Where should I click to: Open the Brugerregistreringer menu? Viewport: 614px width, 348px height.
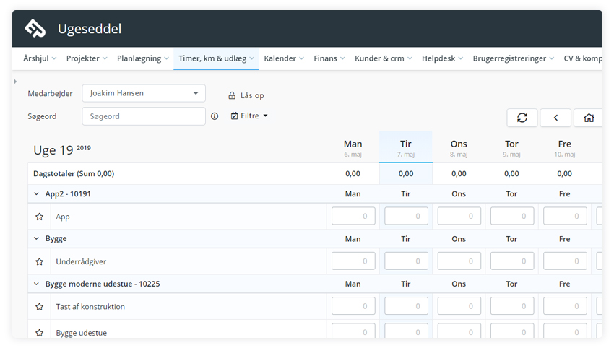[x=514, y=58]
